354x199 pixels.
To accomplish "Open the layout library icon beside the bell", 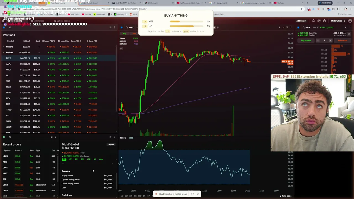I will [x=319, y=21].
